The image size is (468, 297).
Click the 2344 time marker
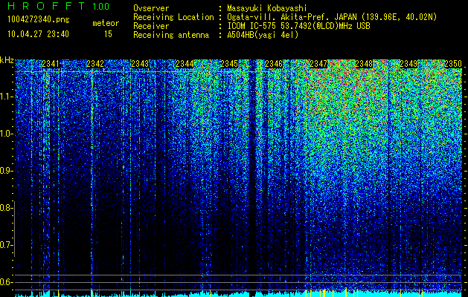[185, 64]
